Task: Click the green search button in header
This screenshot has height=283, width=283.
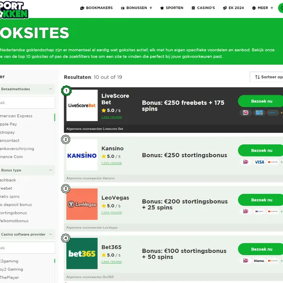Action: (281, 8)
